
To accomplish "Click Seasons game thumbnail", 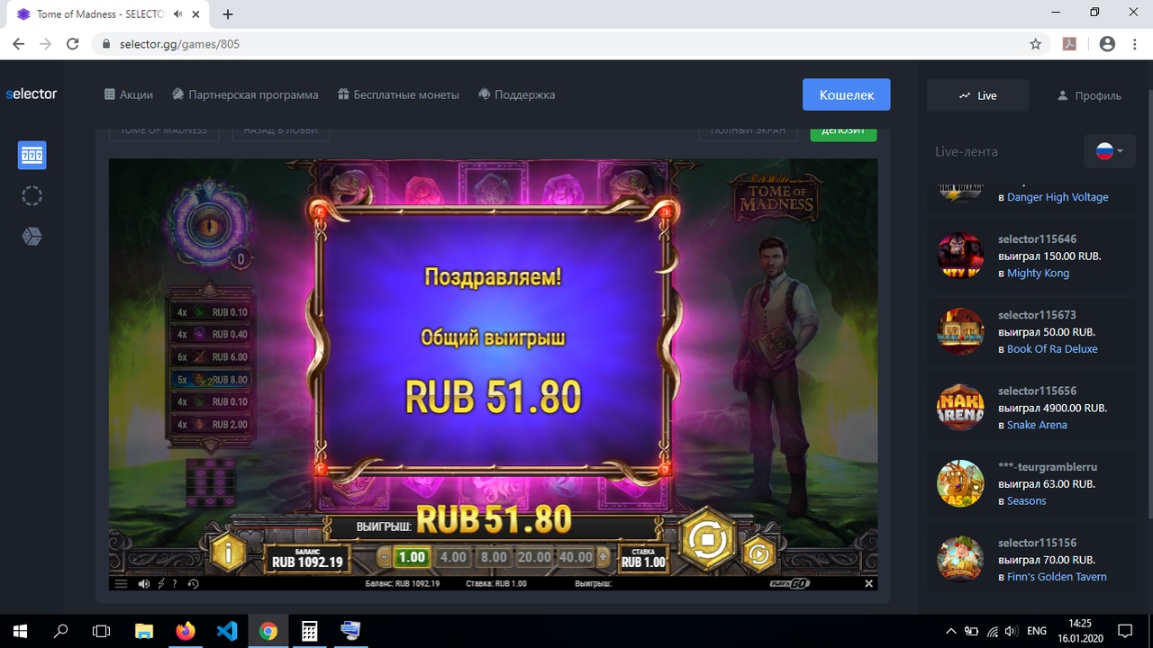I will [x=960, y=483].
